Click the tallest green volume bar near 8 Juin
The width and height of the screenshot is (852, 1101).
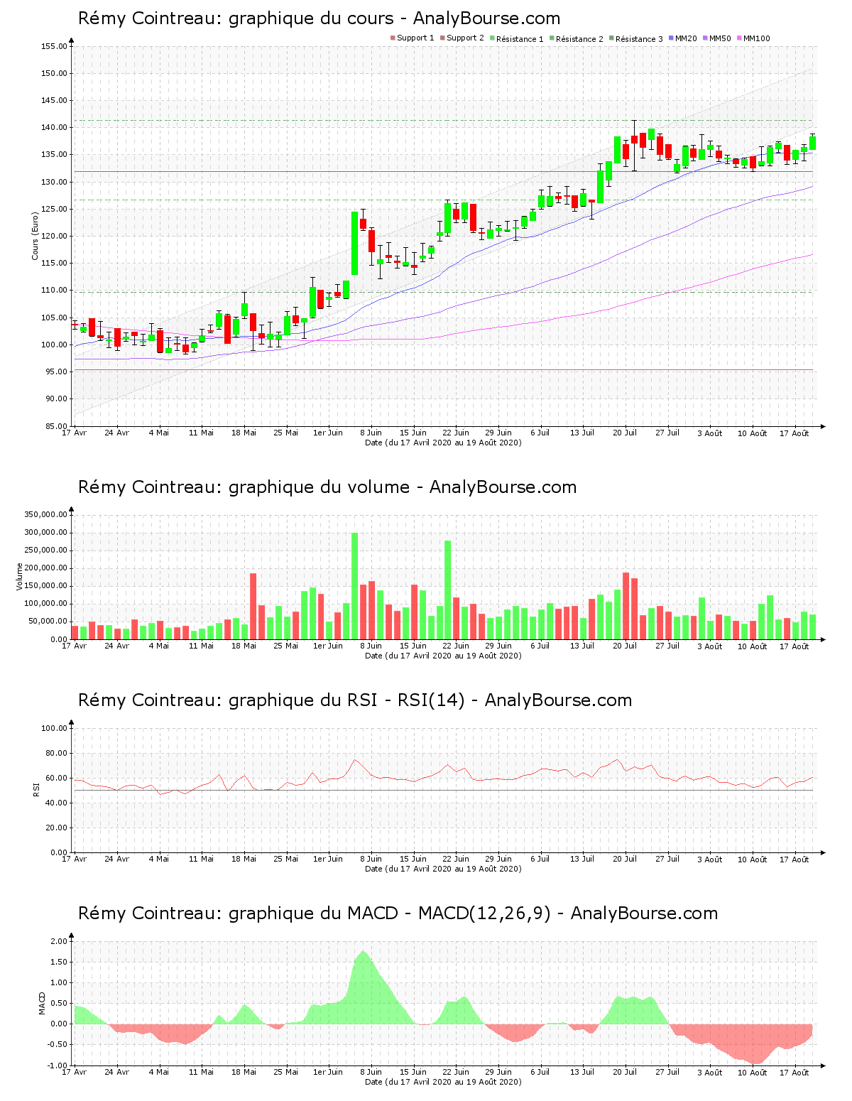pos(354,586)
